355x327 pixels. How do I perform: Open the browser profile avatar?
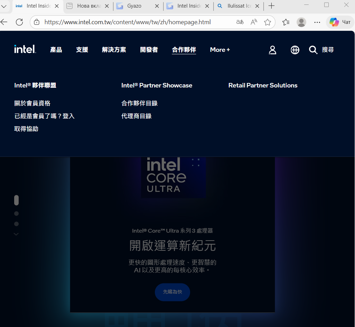301,22
